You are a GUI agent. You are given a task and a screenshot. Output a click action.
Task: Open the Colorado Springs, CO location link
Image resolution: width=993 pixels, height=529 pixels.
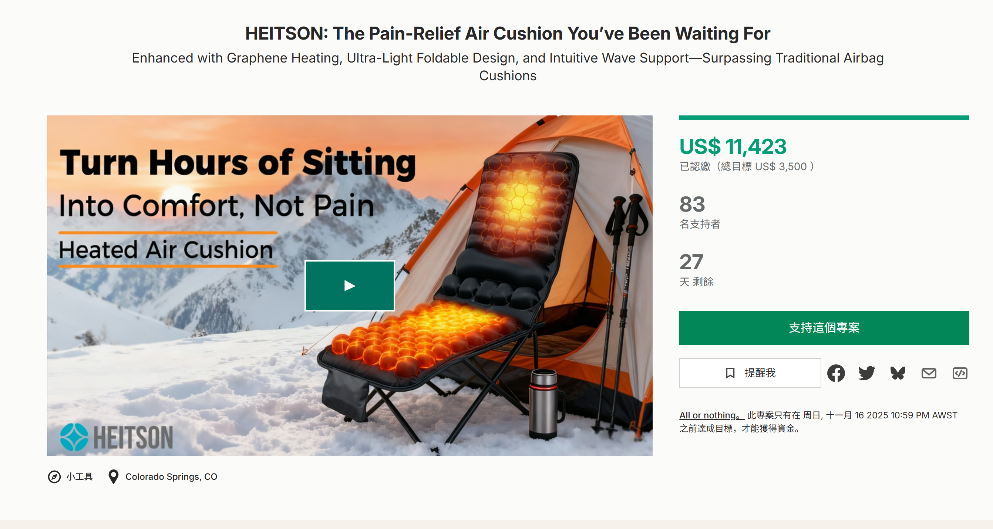[171, 476]
